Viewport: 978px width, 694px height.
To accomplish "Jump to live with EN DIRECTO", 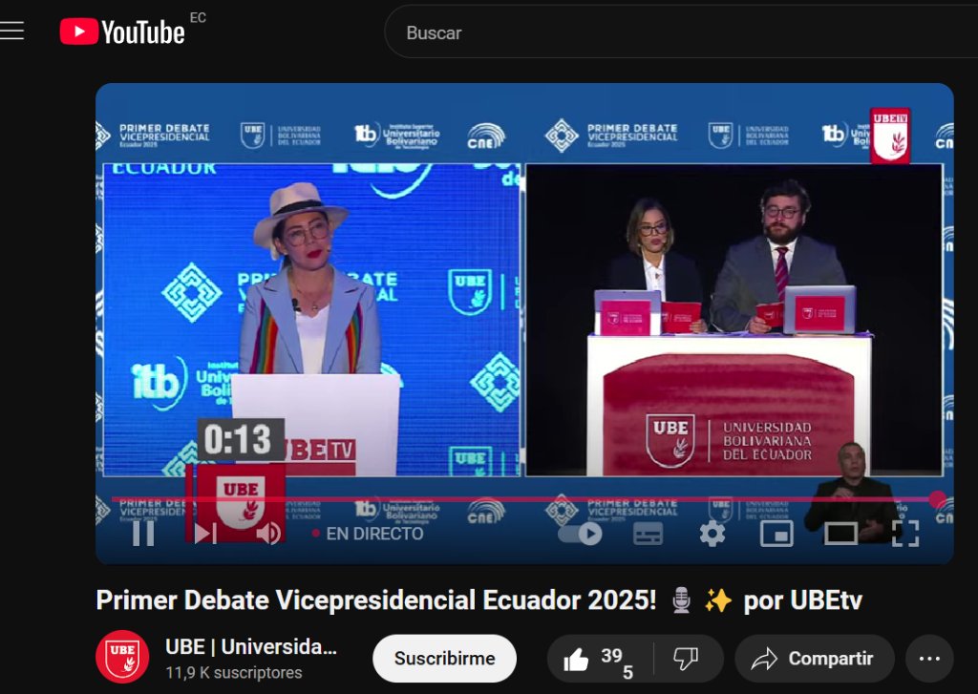I will (368, 534).
